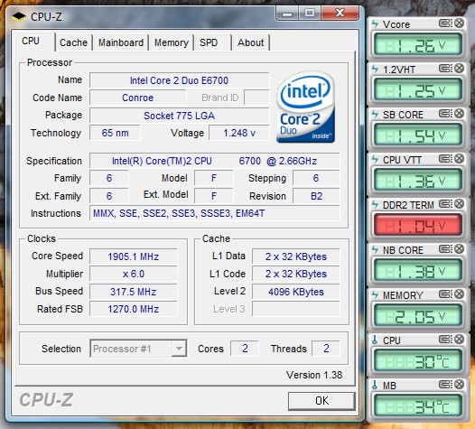The image size is (475, 429).
Task: Click the lightning bolt icon beside CPU VTT
Action: pyautogui.click(x=375, y=159)
